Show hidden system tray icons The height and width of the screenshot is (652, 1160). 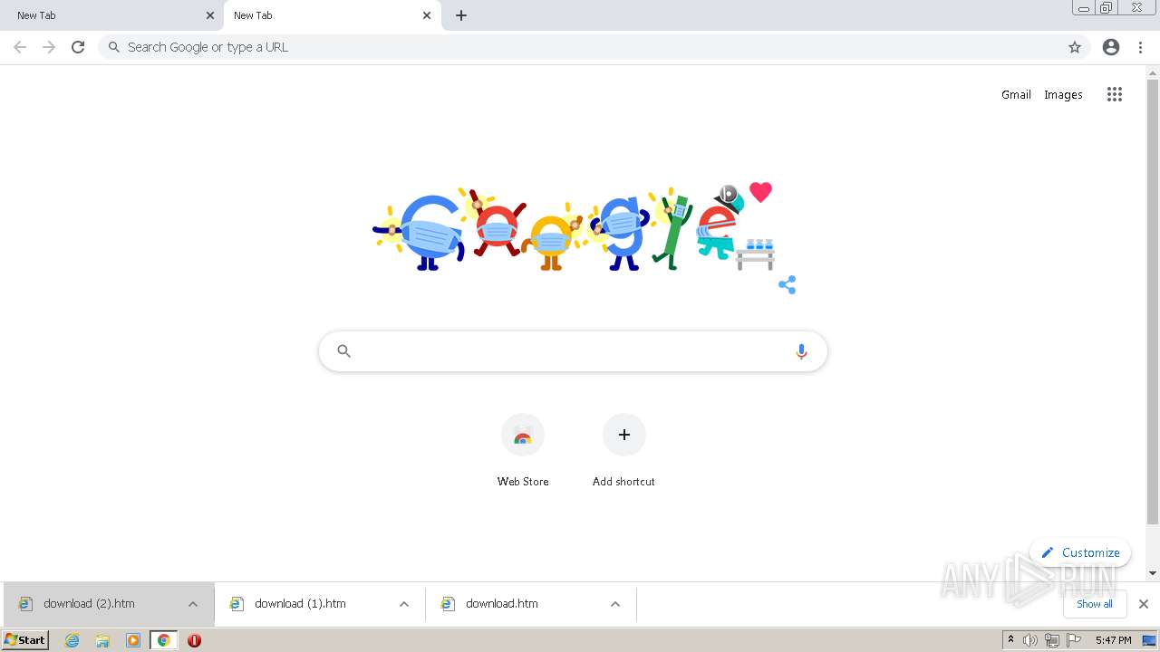[1010, 640]
